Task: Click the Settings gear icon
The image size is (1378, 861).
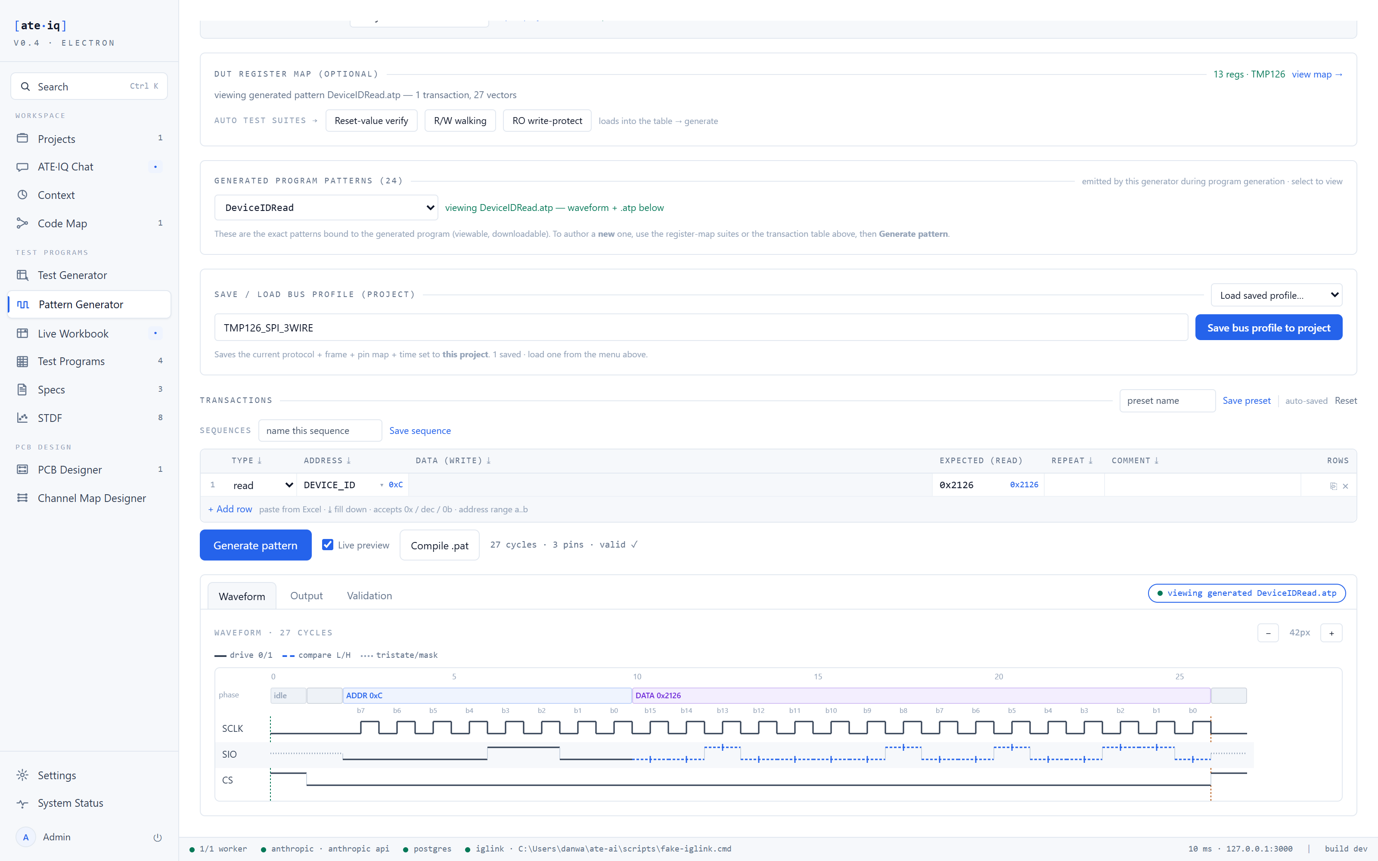Action: click(22, 775)
